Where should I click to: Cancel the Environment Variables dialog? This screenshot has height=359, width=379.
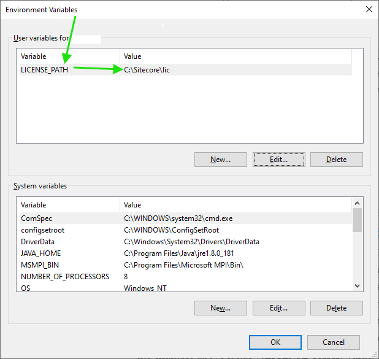tap(333, 342)
